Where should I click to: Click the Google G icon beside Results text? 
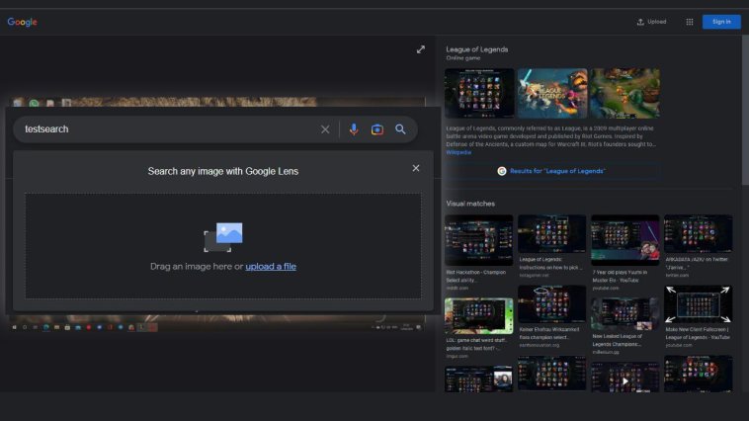coord(502,171)
